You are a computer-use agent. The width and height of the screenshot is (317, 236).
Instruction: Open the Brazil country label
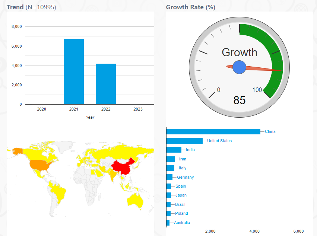click(180, 204)
